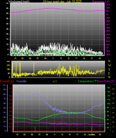Select the Humidity legend label
116x138 pixels.
[21, 81]
